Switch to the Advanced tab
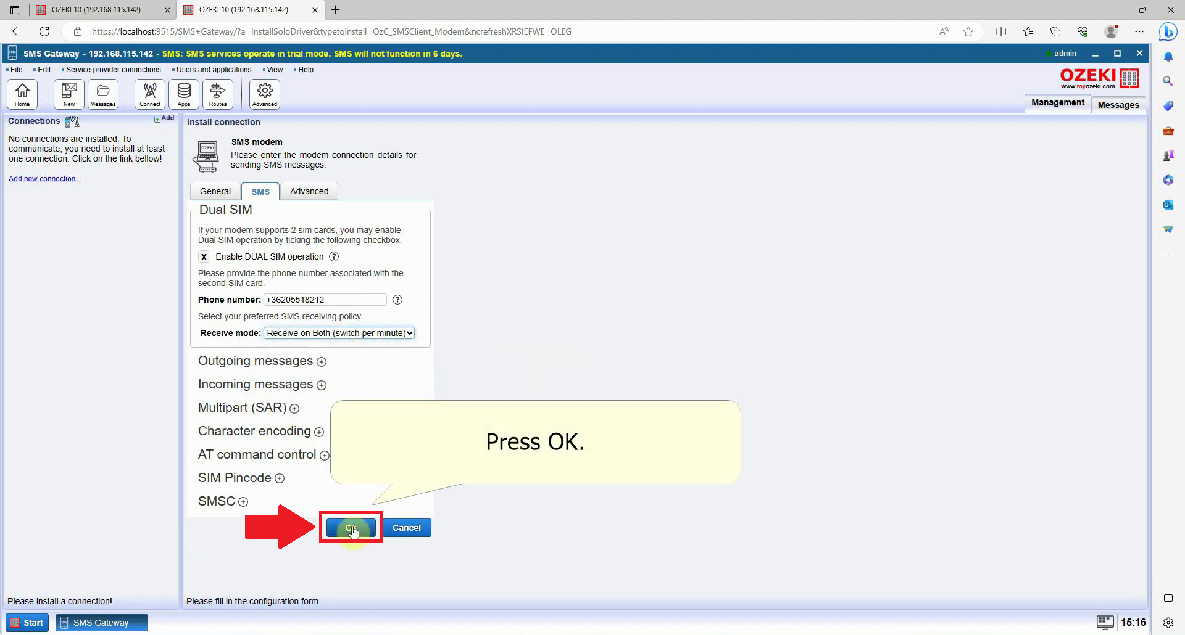This screenshot has height=635, width=1185. [x=309, y=191]
